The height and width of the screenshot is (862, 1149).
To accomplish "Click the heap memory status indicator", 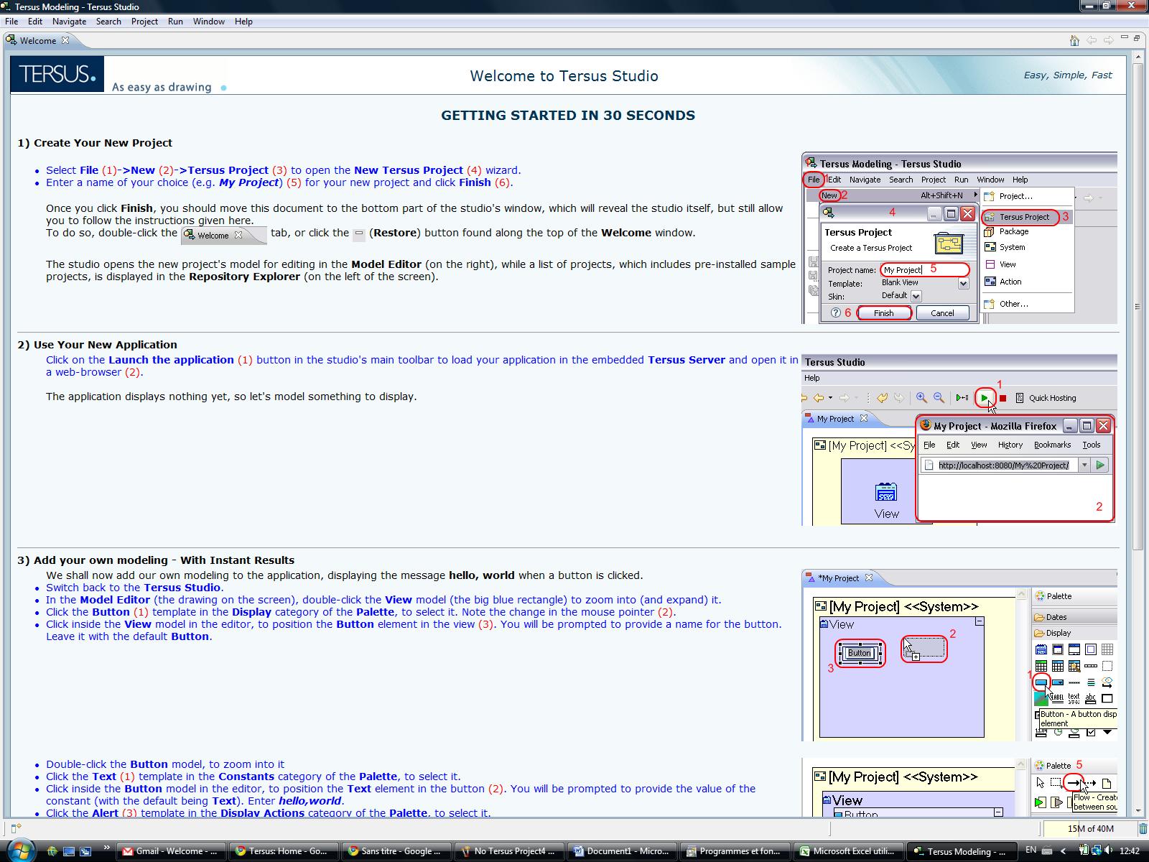I will tap(1089, 828).
